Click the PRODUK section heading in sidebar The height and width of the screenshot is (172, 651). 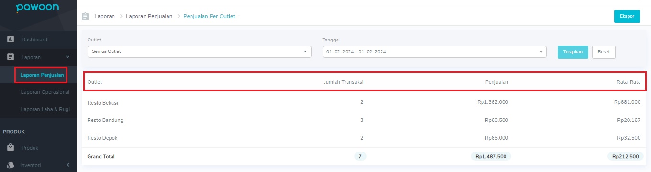[14, 132]
